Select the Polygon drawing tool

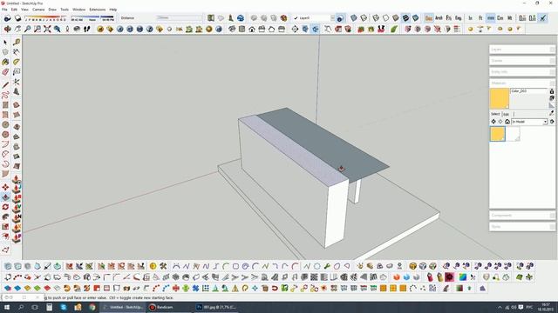click(5, 135)
